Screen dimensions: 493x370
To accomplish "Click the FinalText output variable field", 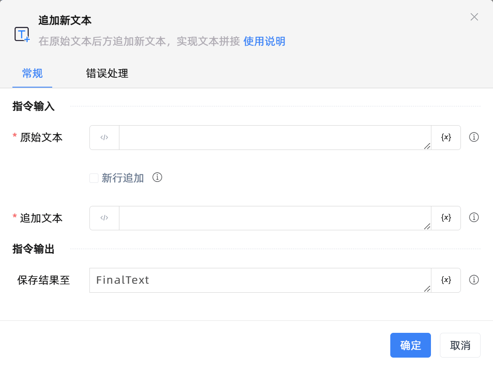I will 260,280.
